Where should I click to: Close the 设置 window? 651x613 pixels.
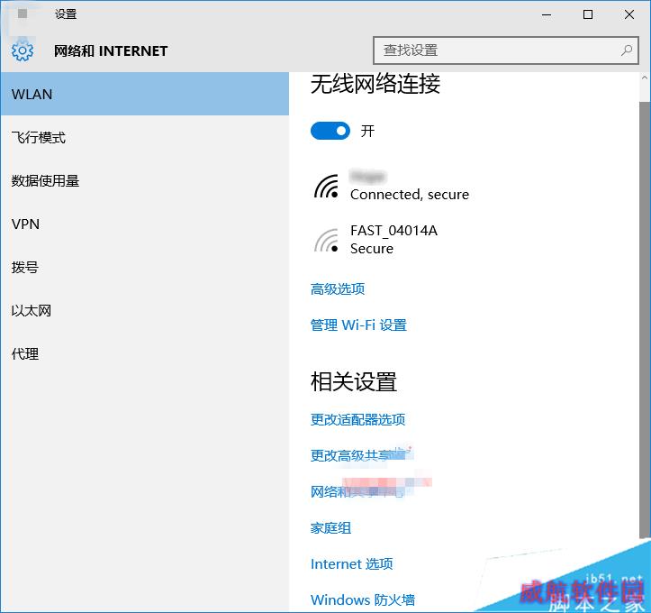629,14
